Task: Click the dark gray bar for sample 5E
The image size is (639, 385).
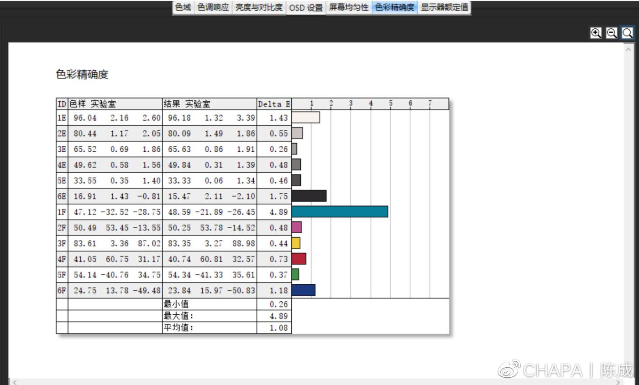Action: pyautogui.click(x=296, y=180)
